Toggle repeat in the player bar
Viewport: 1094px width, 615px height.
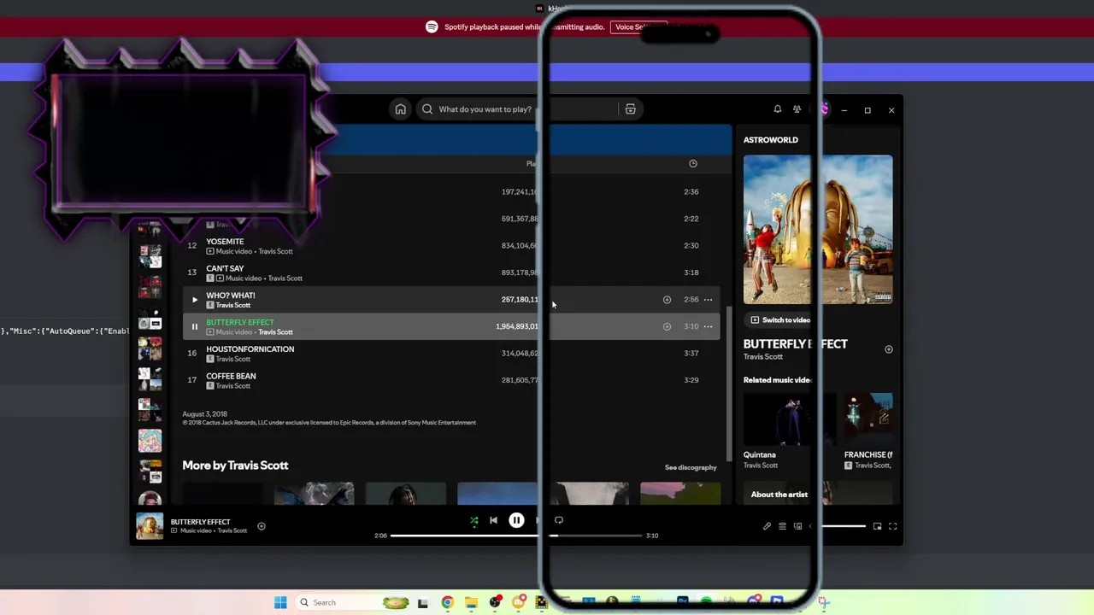pyautogui.click(x=559, y=520)
